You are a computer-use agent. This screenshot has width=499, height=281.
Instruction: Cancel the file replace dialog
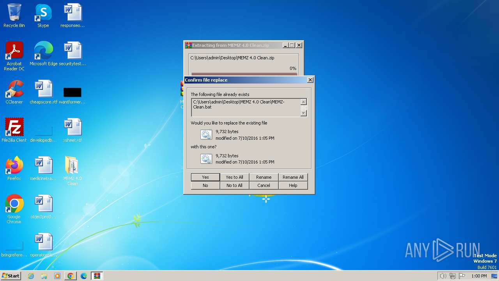264,185
